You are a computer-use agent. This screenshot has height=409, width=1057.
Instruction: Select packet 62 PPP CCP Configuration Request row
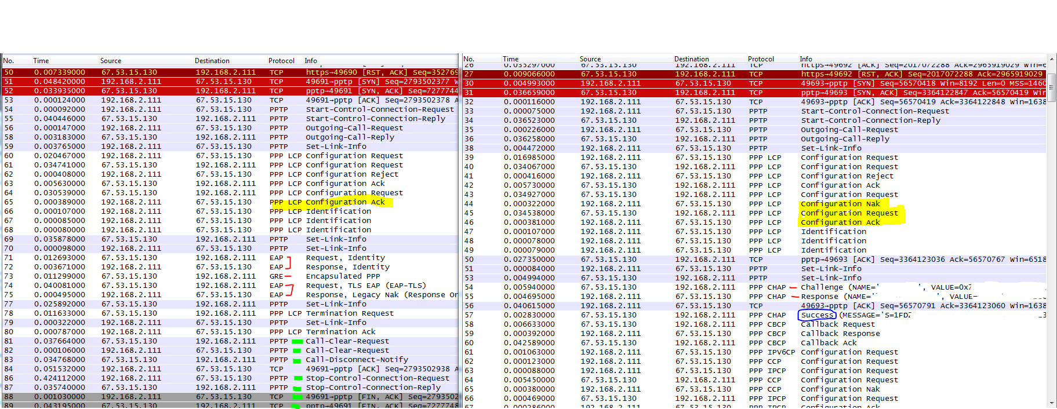point(754,361)
